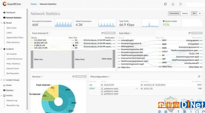Click the computer icon beside gcdataproc-app1

click(102, 88)
